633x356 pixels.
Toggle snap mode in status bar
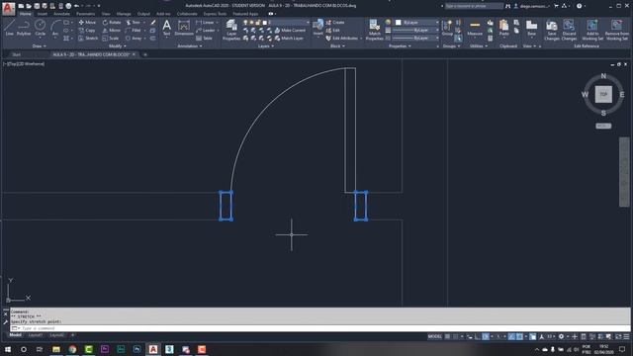coord(455,336)
